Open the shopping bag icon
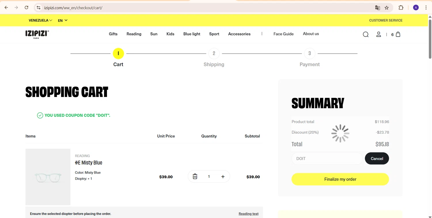432x218 pixels. click(x=398, y=34)
